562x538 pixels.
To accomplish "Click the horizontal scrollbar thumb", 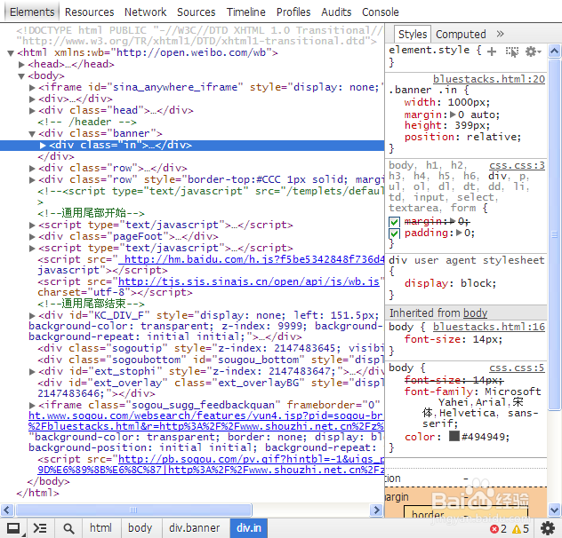I will pos(133,510).
